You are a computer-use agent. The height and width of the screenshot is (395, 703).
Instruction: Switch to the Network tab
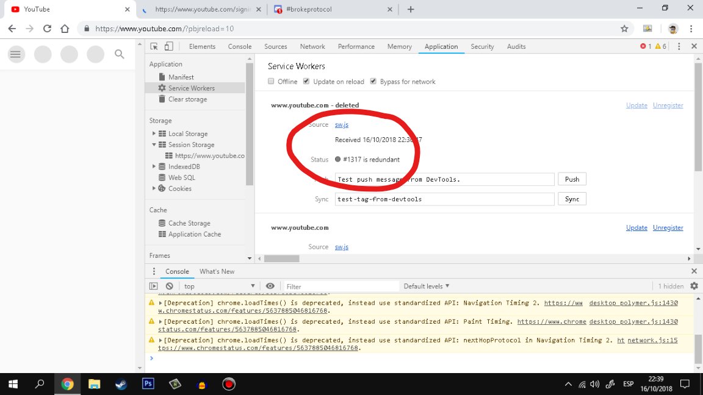tap(312, 46)
